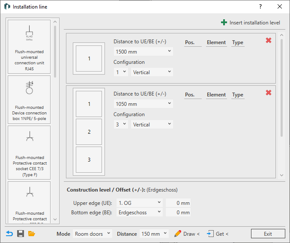Click the installation levels scrollbar thumb

tap(282, 87)
